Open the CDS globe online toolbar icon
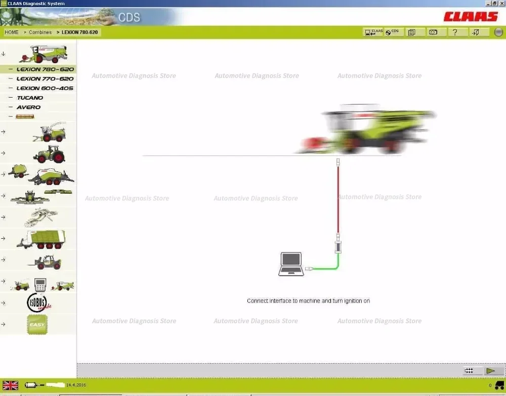Viewport: 506px width, 396px height. [393, 32]
